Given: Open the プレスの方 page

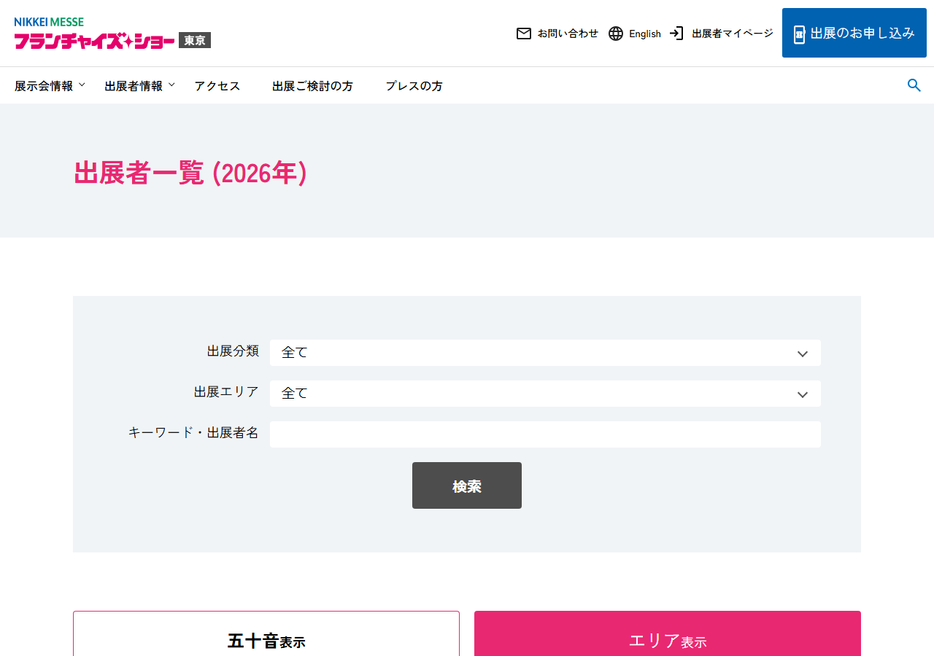Looking at the screenshot, I should (x=414, y=86).
